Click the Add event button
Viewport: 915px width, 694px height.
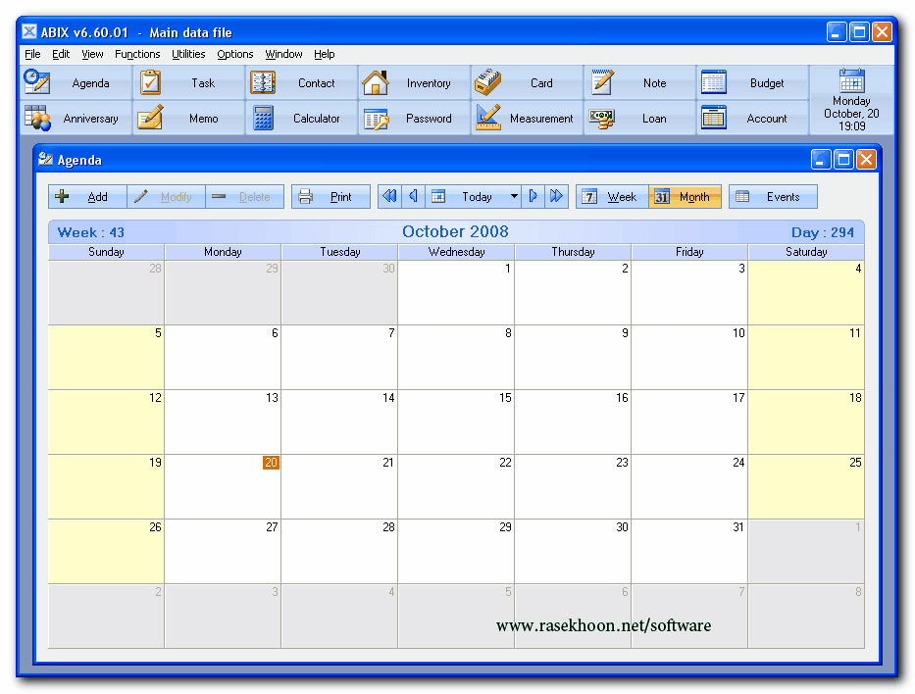point(86,197)
